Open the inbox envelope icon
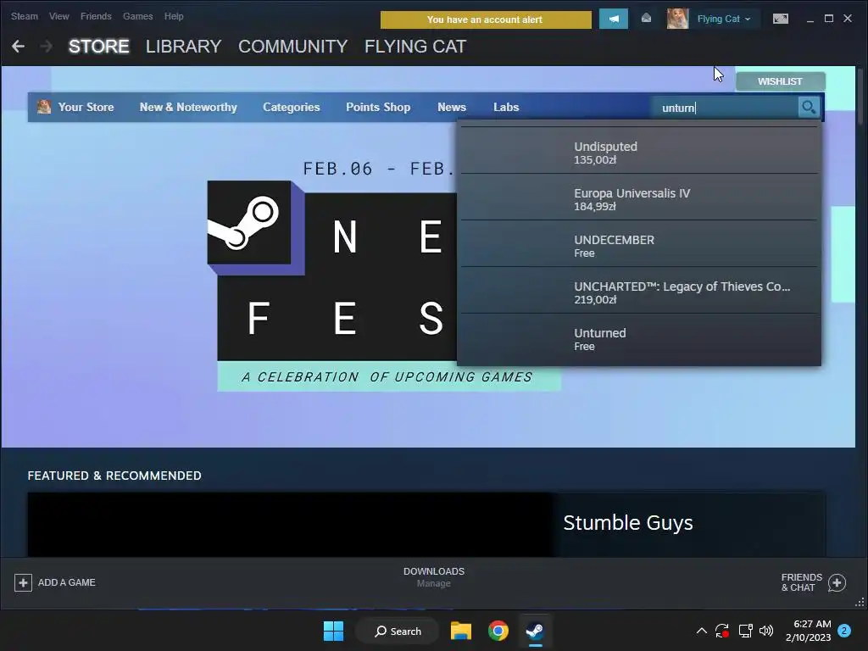 pyautogui.click(x=646, y=19)
